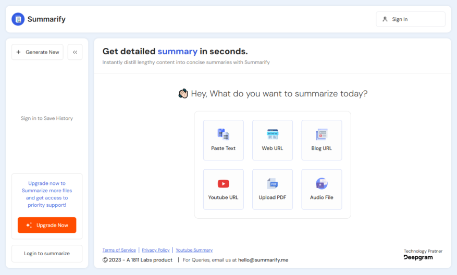Viewport: 457px width, 275px height.
Task: Choose the Audio File option card
Action: 322,190
